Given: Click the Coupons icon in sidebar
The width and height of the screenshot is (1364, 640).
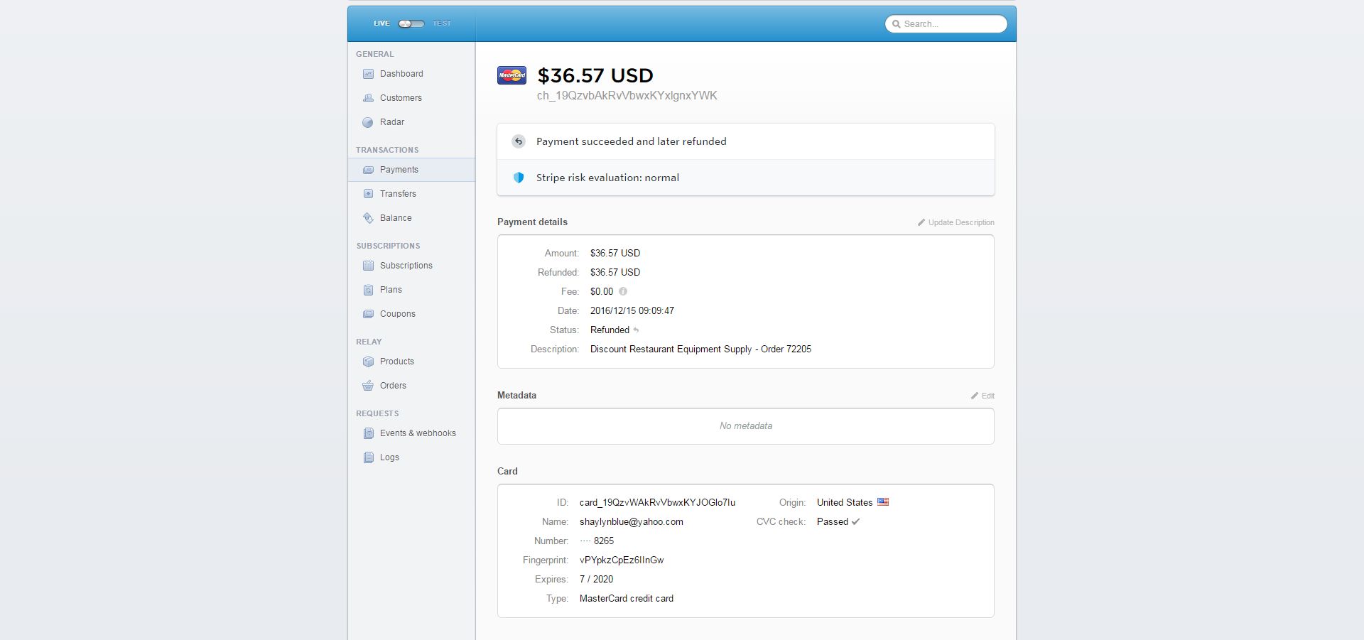Looking at the screenshot, I should tap(368, 314).
